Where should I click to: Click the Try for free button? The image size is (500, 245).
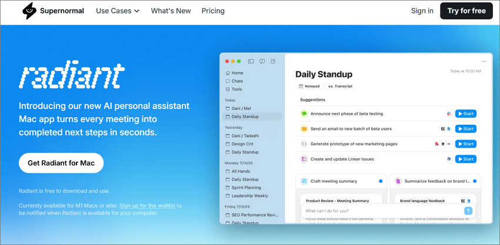coord(466,11)
